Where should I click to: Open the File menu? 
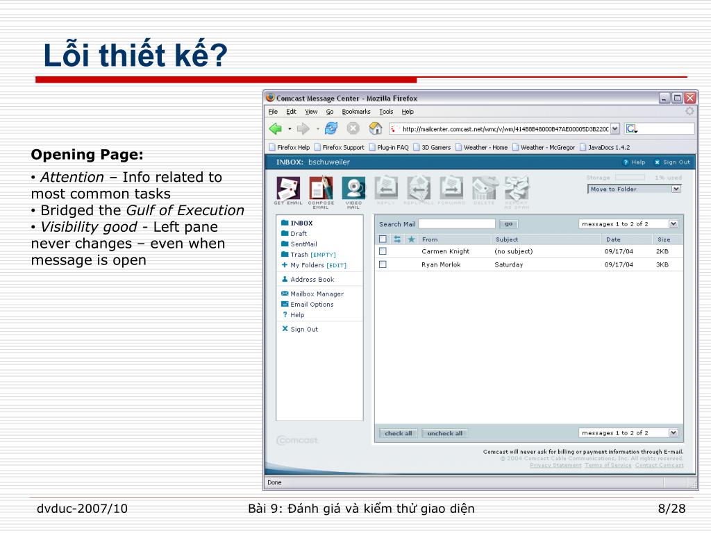(x=273, y=112)
